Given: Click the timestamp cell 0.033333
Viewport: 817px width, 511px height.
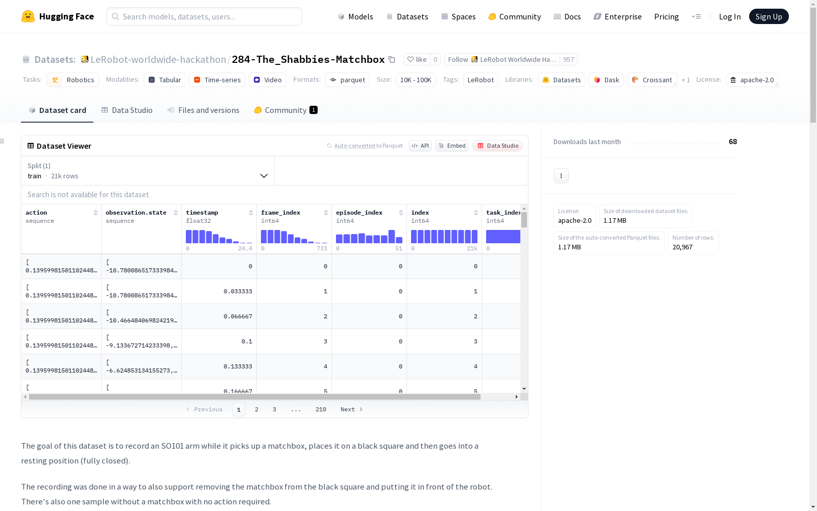Looking at the screenshot, I should (219, 291).
